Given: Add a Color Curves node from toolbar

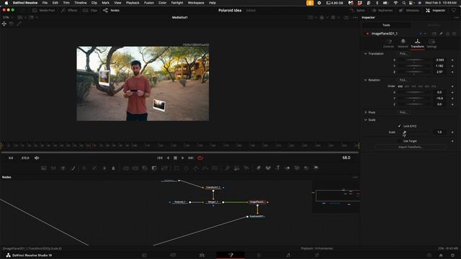Looking at the screenshot, I should pos(94,168).
